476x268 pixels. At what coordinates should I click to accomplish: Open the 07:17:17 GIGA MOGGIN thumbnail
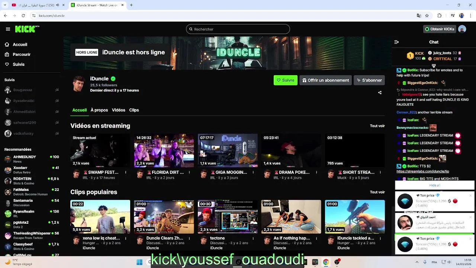(x=228, y=150)
